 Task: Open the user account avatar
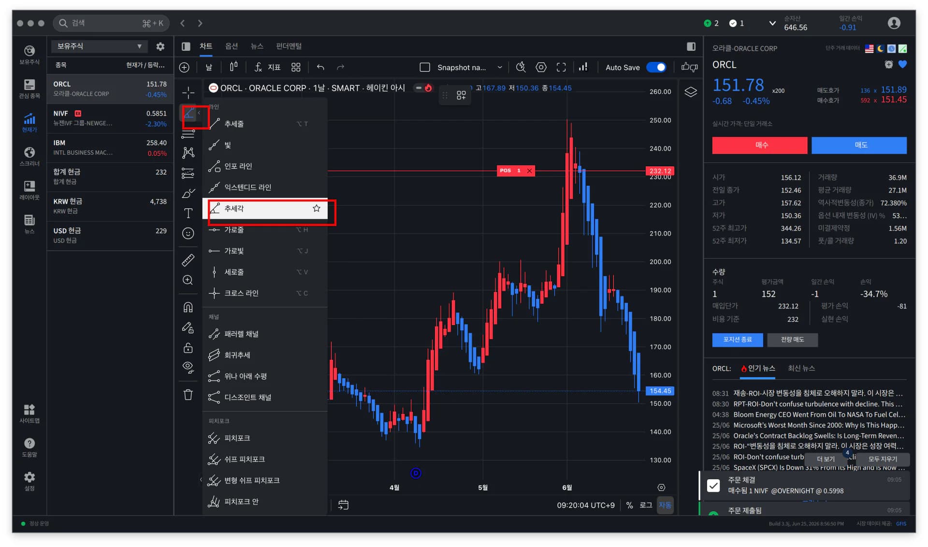(894, 23)
